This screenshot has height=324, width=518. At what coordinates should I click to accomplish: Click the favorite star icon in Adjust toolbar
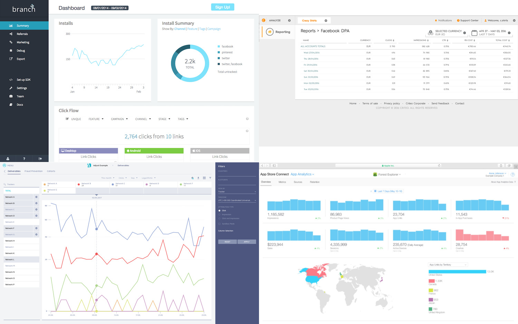[x=192, y=178]
